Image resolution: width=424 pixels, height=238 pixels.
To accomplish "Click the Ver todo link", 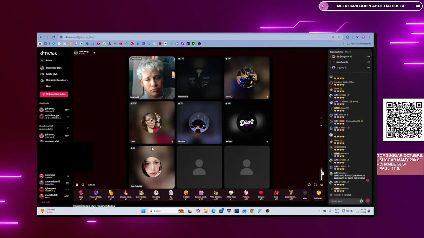I will (x=45, y=202).
